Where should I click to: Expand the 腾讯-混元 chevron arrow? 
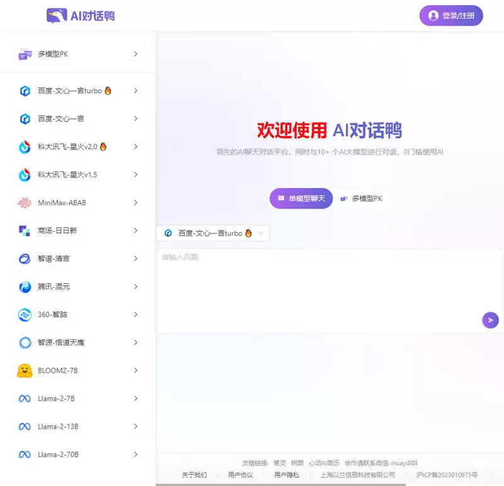click(x=135, y=286)
